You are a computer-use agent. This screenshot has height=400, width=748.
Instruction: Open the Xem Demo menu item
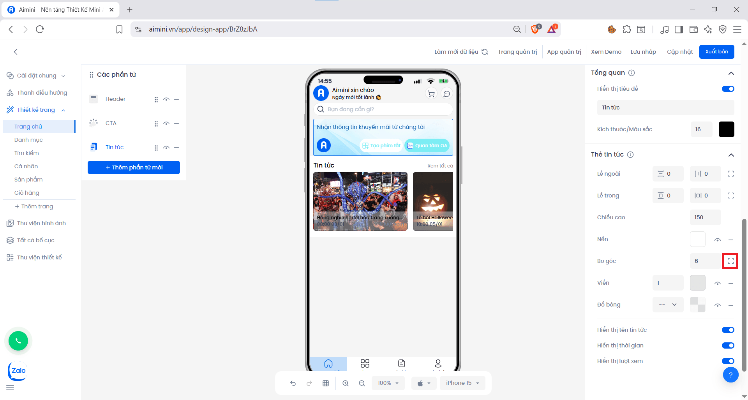(606, 51)
